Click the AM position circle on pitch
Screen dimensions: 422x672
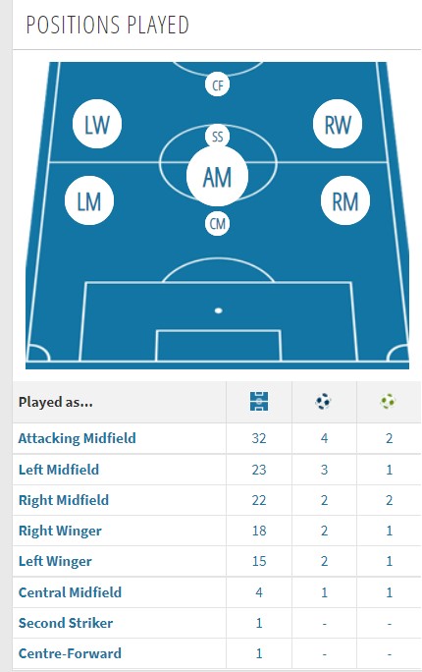point(218,177)
